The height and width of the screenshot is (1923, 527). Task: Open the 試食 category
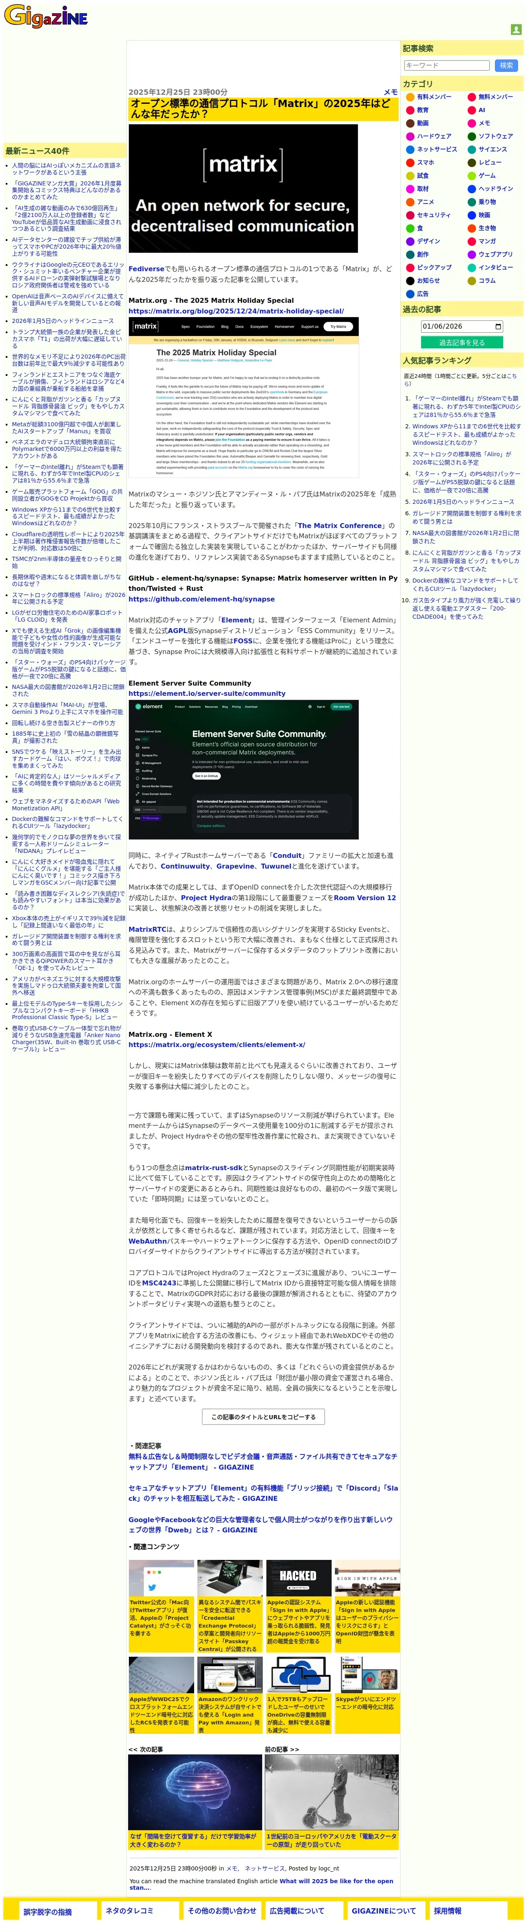[422, 176]
